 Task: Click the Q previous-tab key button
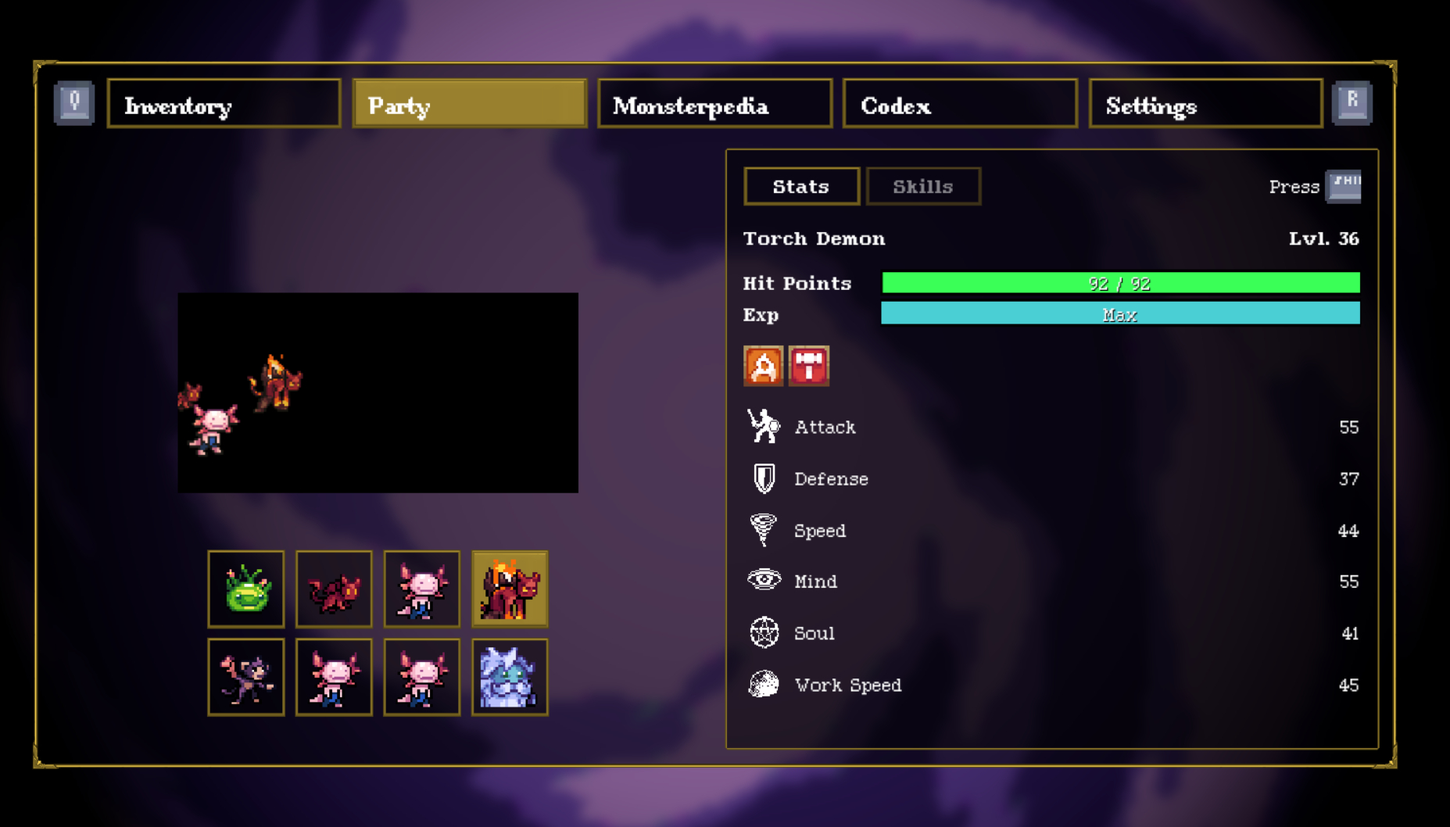click(x=74, y=103)
